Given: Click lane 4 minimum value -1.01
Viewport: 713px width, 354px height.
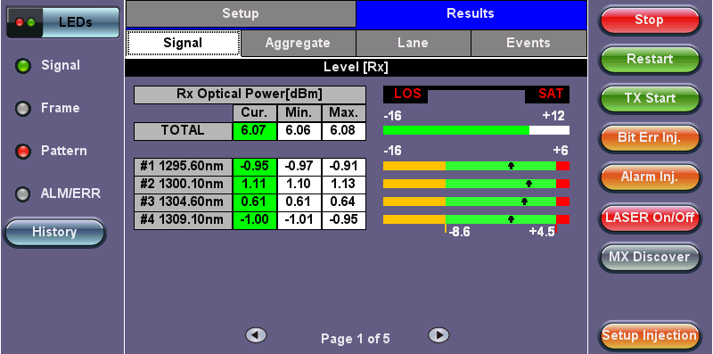Looking at the screenshot, I should [299, 220].
